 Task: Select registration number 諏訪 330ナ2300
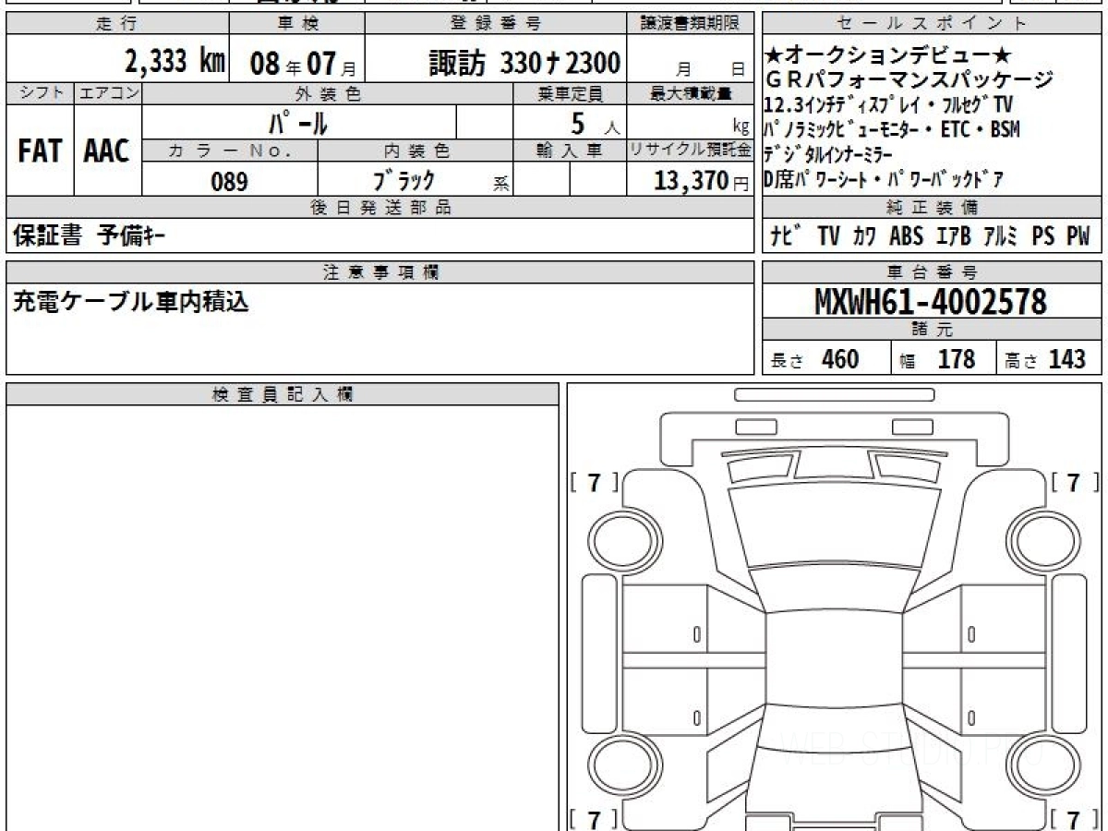[x=524, y=63]
